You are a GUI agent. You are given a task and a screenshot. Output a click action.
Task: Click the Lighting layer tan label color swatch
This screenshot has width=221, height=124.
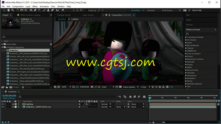pos(16,104)
